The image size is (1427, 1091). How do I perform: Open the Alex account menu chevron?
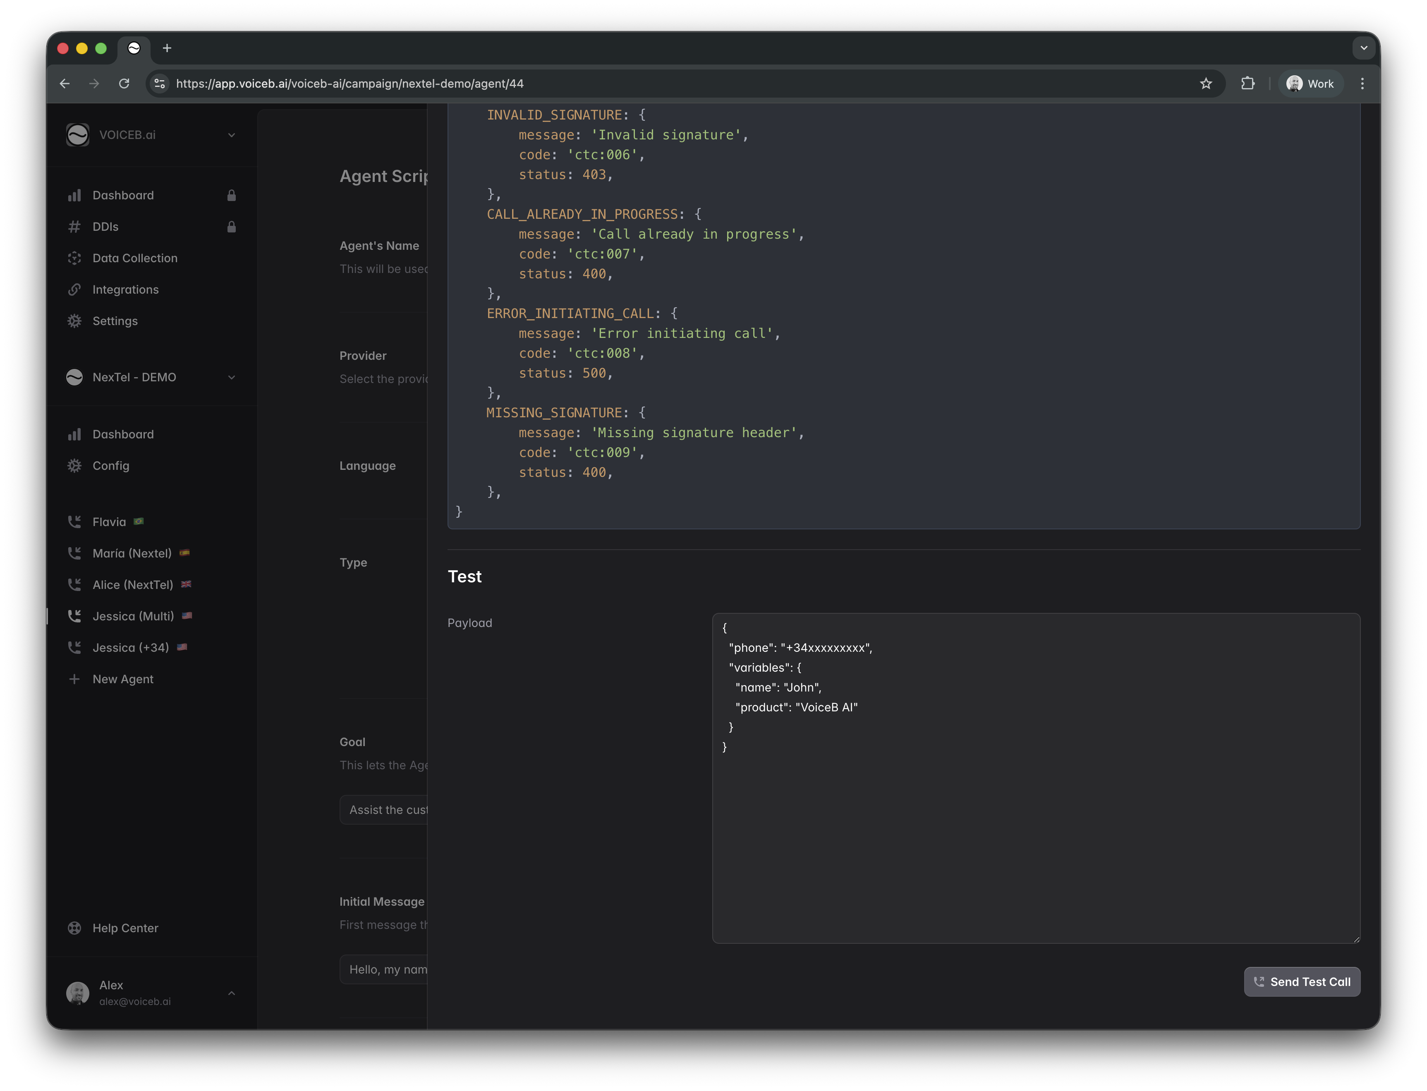pyautogui.click(x=231, y=993)
